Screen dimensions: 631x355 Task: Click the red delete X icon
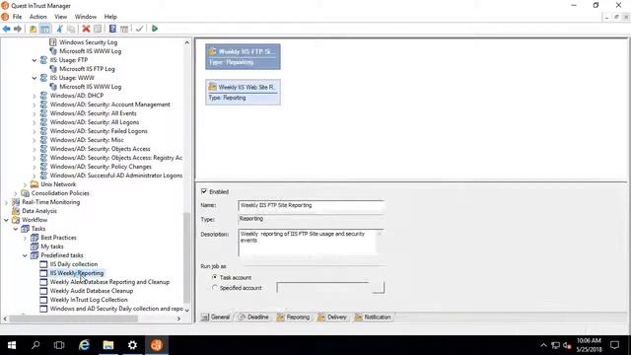(x=86, y=29)
